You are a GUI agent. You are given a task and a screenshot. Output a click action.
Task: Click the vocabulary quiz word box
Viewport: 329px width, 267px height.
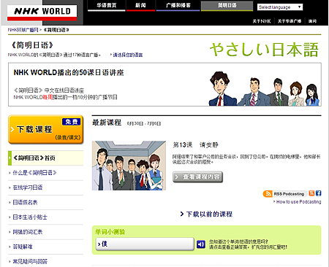[145, 244]
